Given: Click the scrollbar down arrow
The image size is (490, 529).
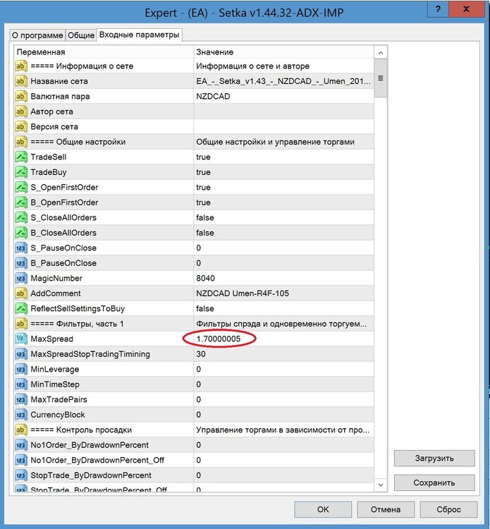Looking at the screenshot, I should tap(381, 485).
